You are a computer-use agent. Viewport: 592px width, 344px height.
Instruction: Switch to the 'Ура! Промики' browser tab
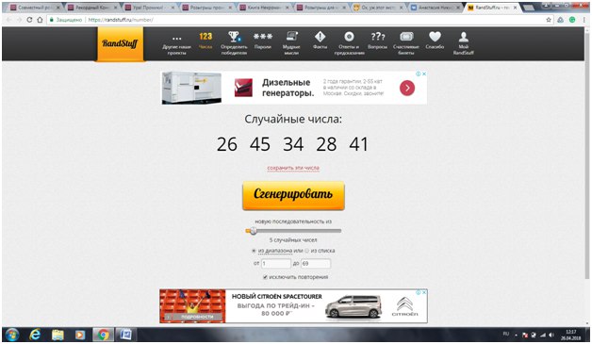coord(150,8)
